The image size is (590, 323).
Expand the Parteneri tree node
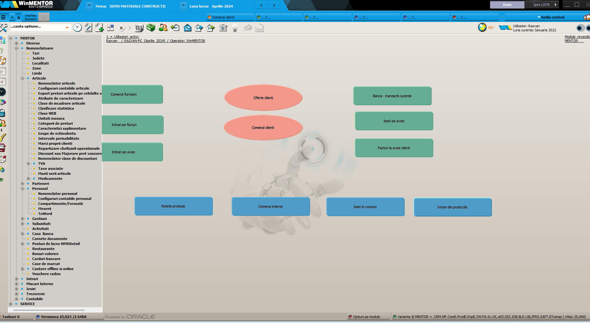pyautogui.click(x=23, y=184)
